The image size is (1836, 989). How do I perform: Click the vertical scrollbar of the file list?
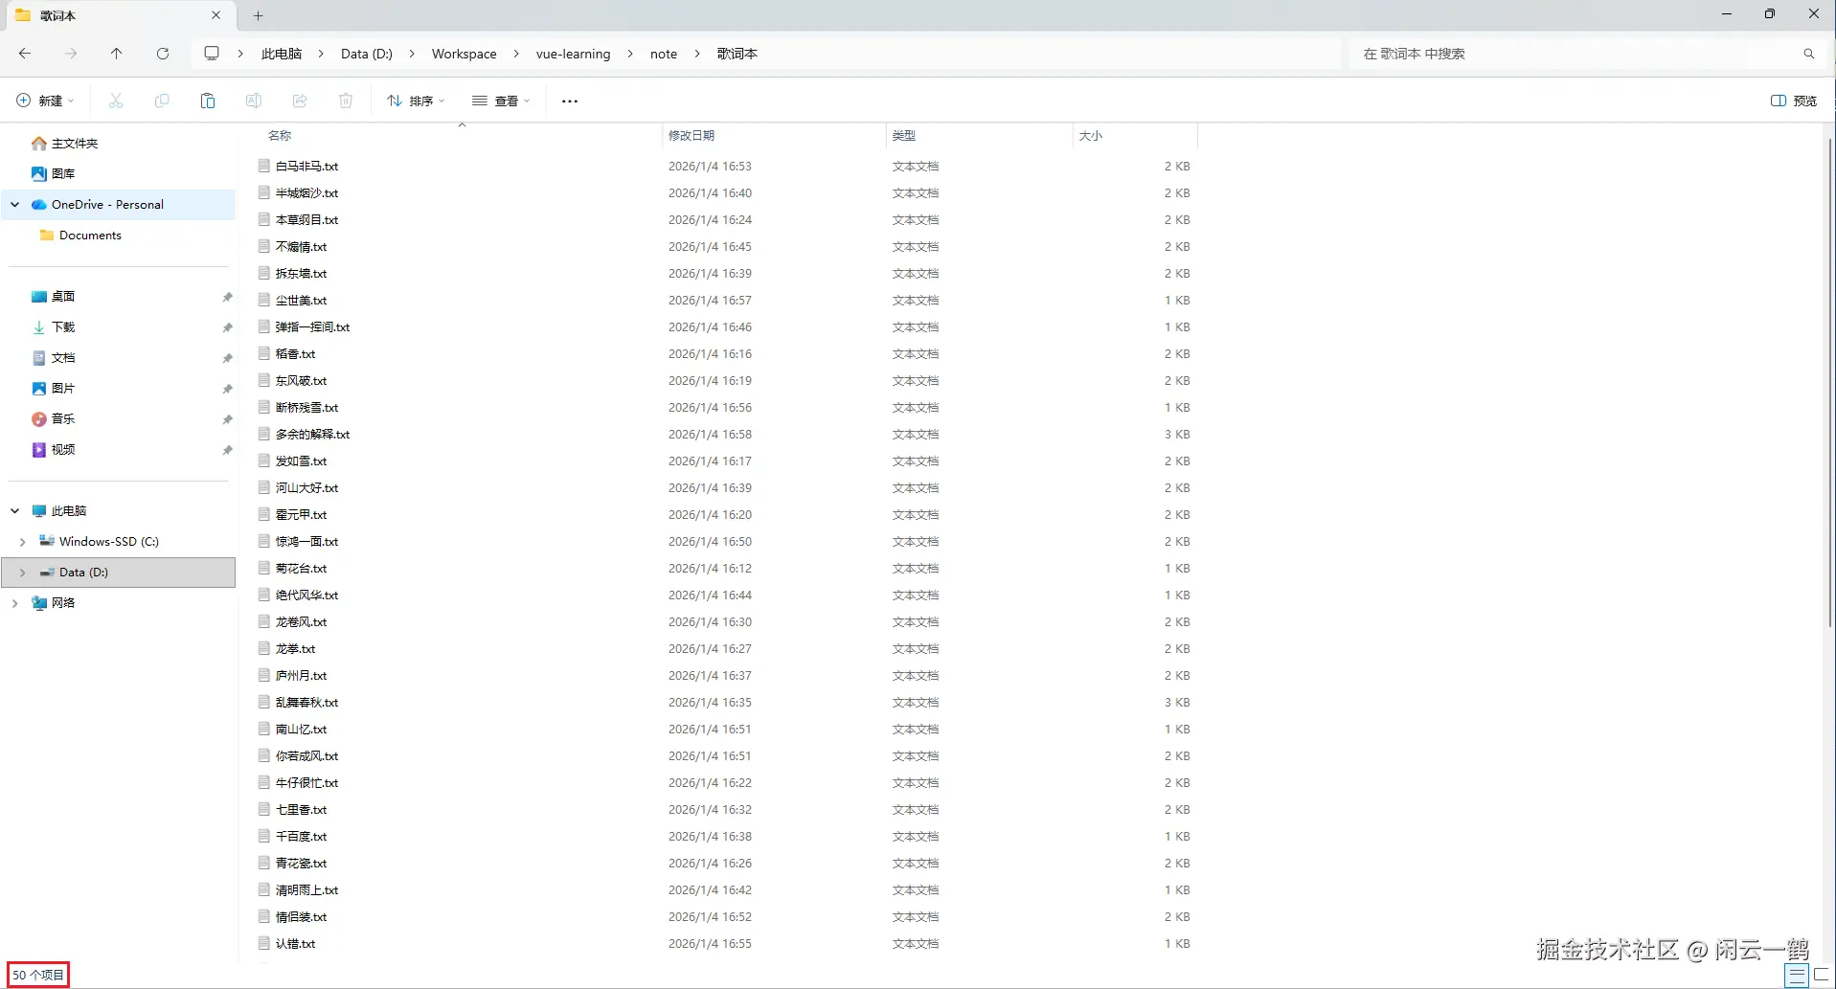(x=1829, y=383)
